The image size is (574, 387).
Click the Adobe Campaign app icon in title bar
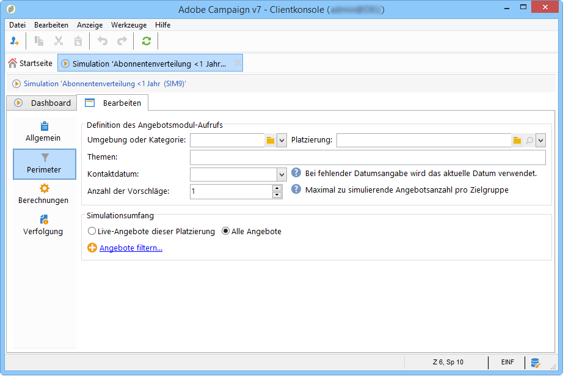(x=12, y=9)
